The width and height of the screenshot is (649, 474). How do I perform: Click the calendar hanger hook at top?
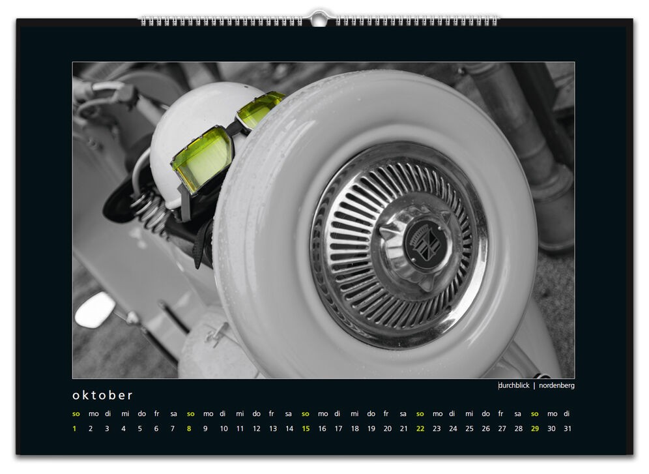tap(319, 18)
